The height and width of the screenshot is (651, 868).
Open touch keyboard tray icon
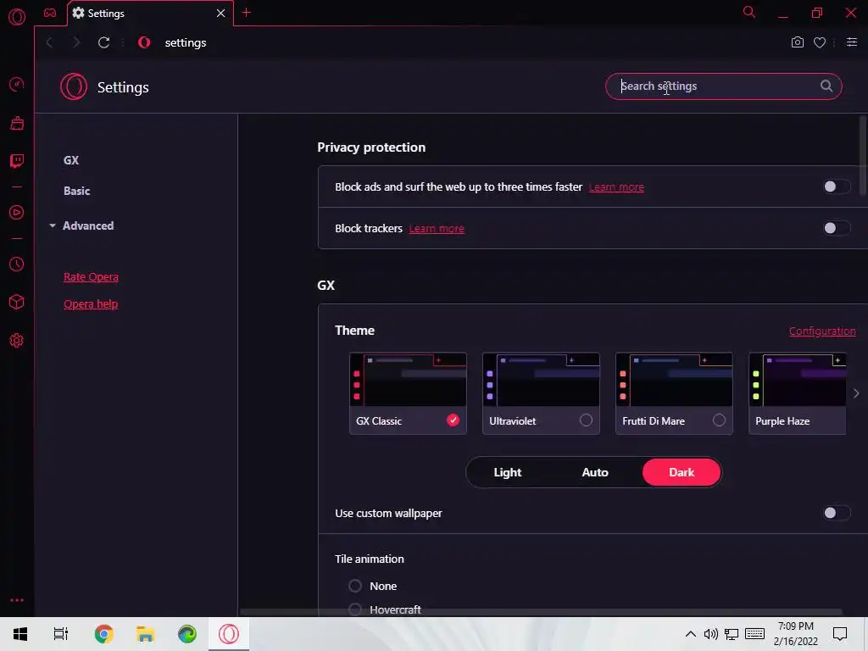click(x=754, y=634)
